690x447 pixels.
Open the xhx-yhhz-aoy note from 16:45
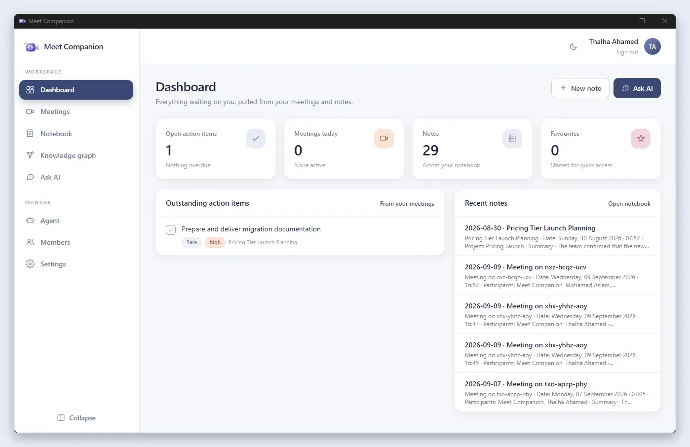[x=558, y=354]
